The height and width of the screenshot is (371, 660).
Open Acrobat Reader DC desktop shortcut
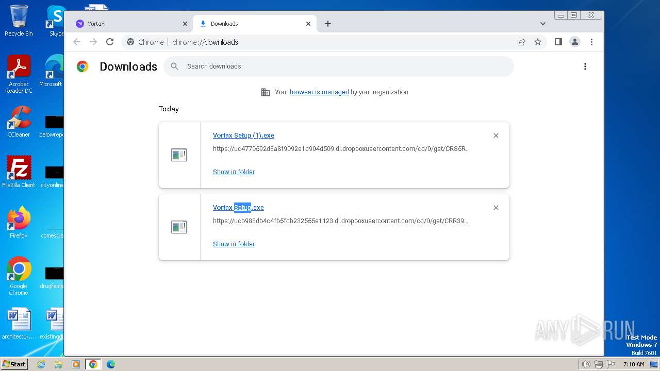(x=19, y=75)
